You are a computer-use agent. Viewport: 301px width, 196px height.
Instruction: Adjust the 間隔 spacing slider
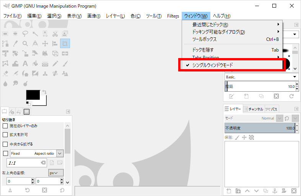point(260,86)
